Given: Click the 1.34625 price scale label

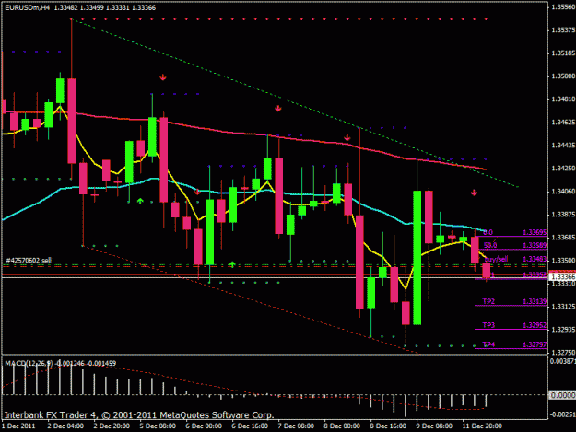Looking at the screenshot, I should (563, 123).
